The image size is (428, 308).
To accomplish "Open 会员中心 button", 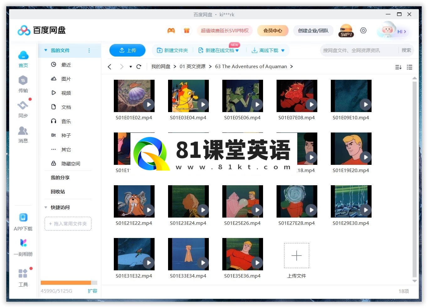I will pos(273,30).
